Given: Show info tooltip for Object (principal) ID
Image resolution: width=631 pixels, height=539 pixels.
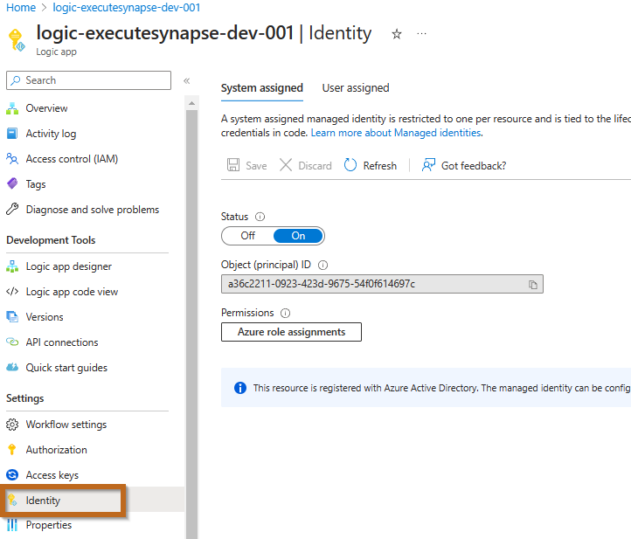Looking at the screenshot, I should click(322, 265).
